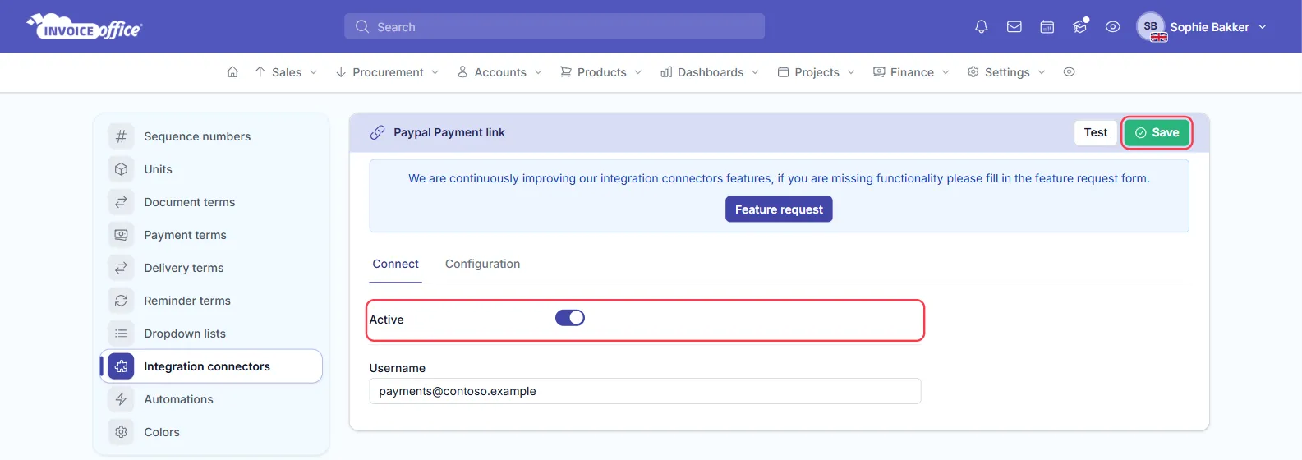Click the Invoice Office logo

point(85,26)
